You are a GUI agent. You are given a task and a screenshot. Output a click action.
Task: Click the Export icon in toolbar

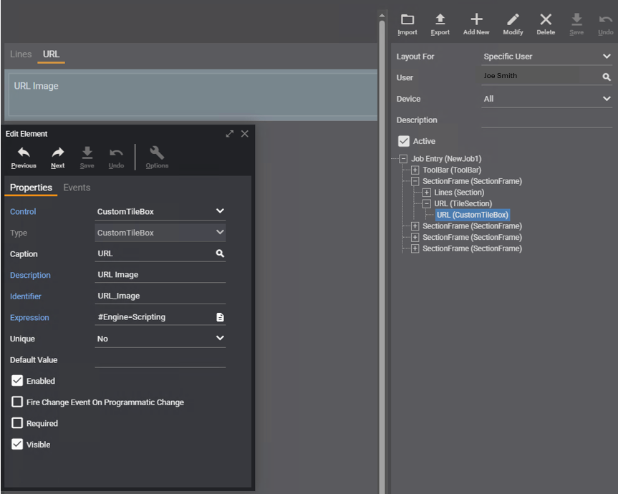pos(440,20)
